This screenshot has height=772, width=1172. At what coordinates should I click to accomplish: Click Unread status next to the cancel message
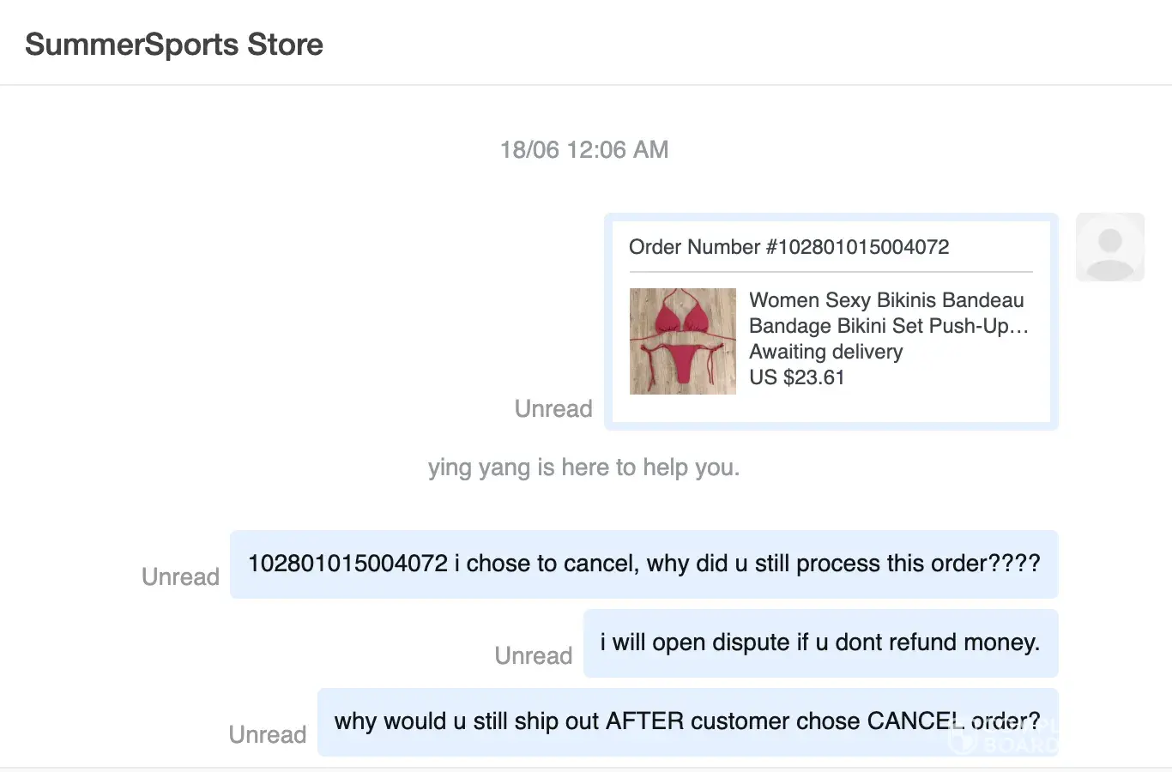(x=180, y=576)
